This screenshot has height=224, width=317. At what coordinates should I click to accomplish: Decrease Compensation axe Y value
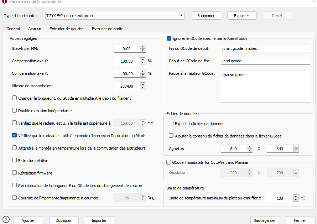(143, 75)
